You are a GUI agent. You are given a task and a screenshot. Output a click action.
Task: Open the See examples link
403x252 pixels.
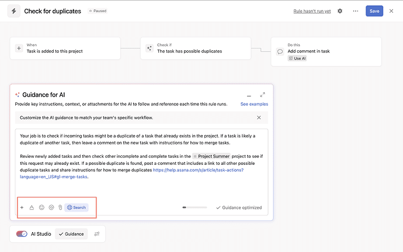pyautogui.click(x=254, y=104)
